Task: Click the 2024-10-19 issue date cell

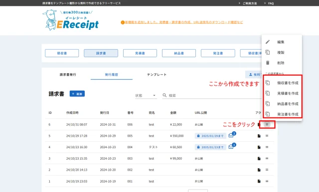Action: tap(108, 181)
